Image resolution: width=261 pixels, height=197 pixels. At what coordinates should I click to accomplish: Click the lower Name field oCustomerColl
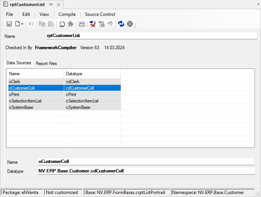coord(146,161)
